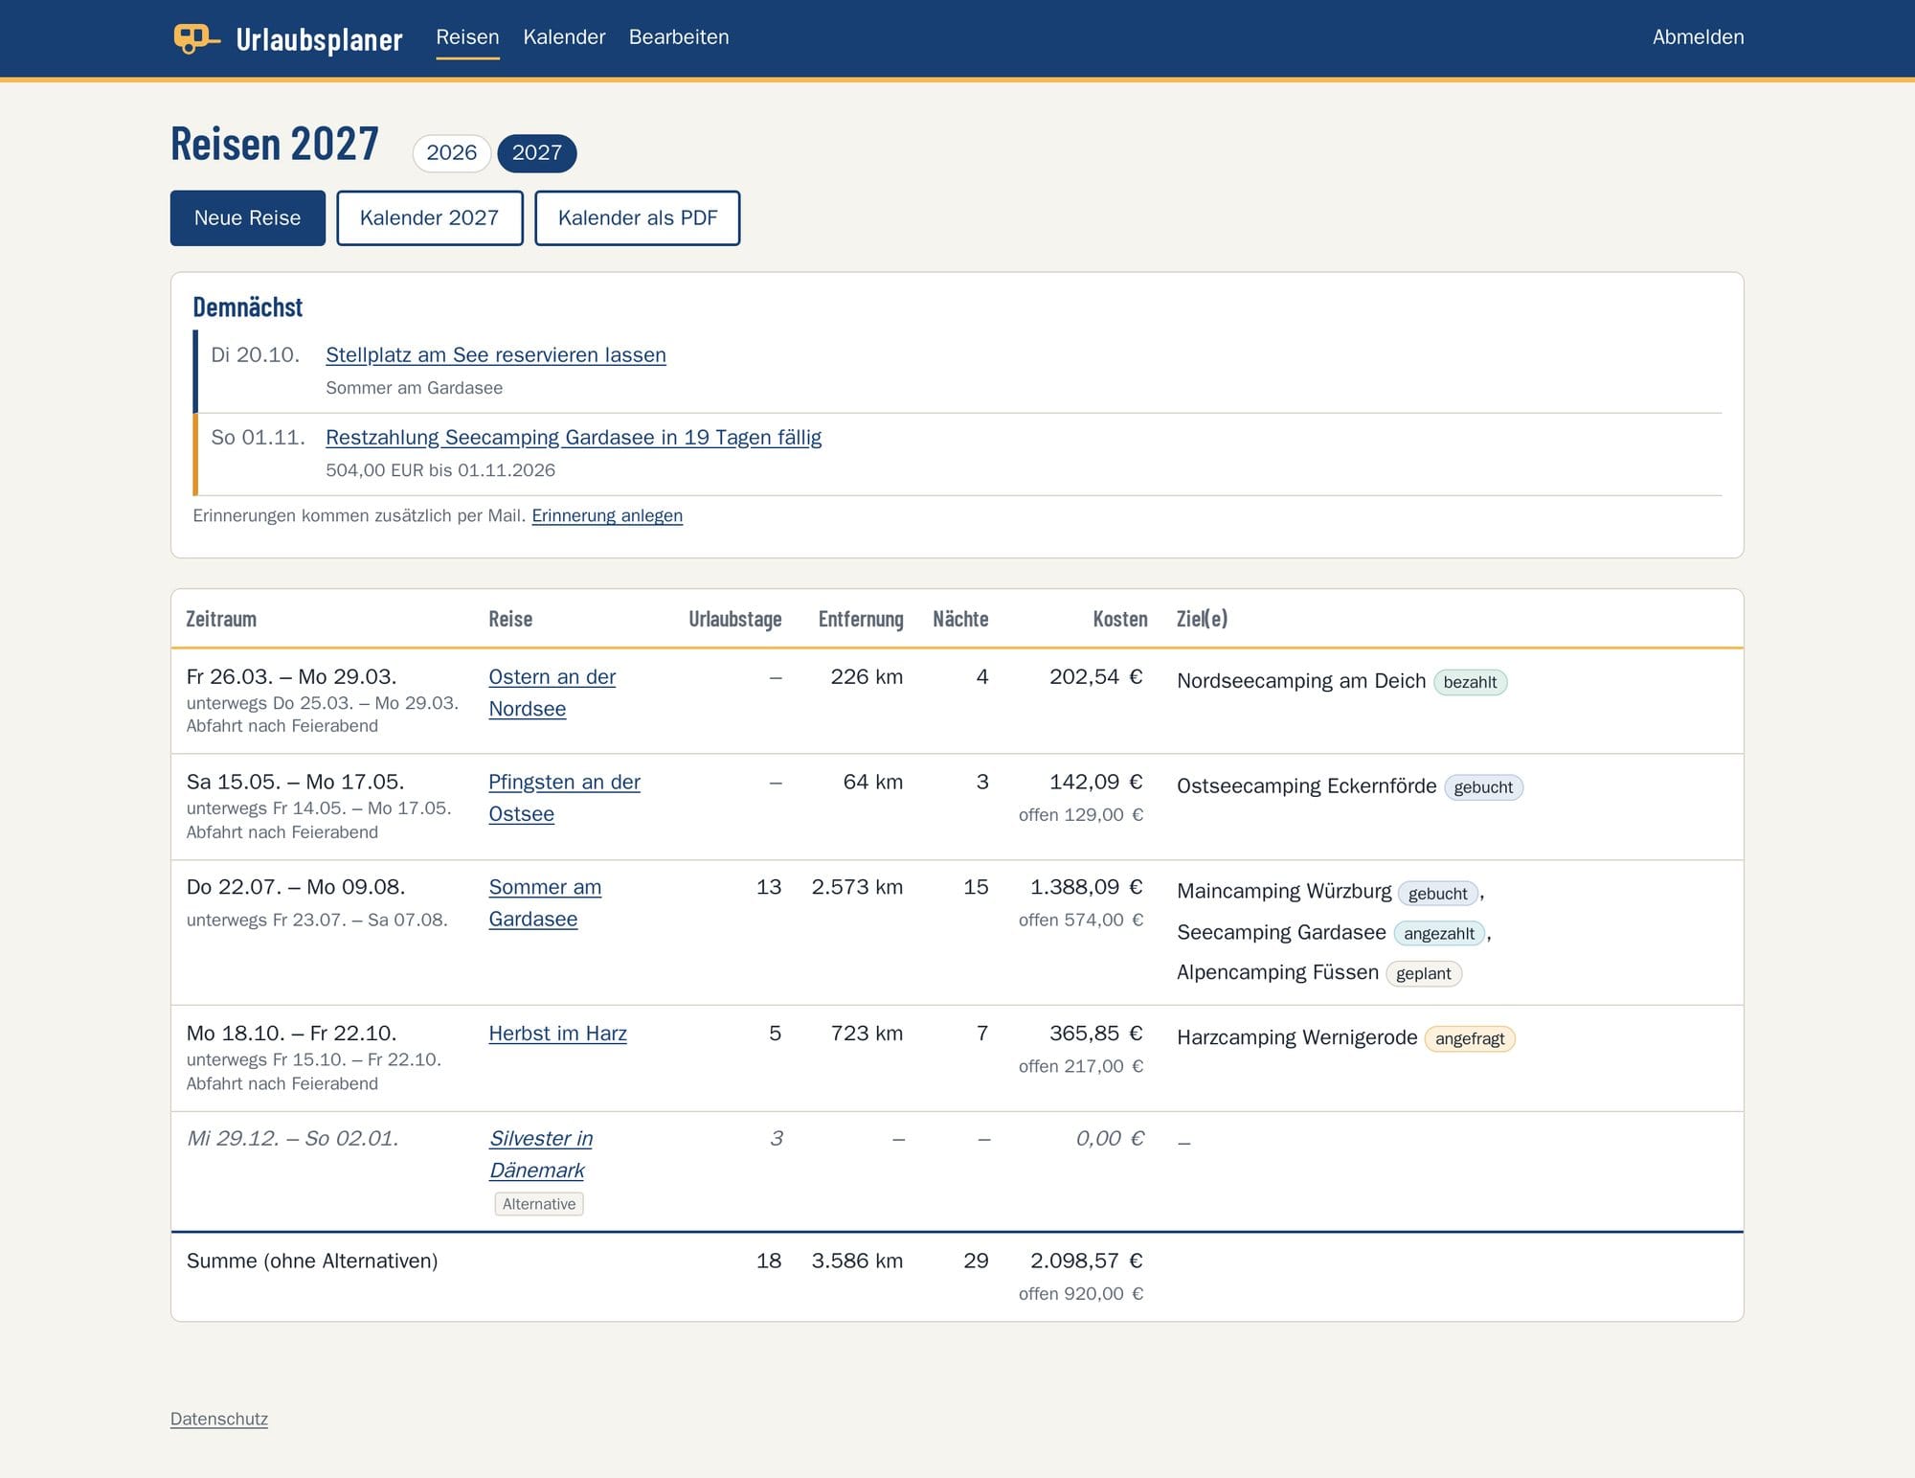
Task: Click the angezahlt badge for Seecamping Gardasee
Action: coord(1439,934)
